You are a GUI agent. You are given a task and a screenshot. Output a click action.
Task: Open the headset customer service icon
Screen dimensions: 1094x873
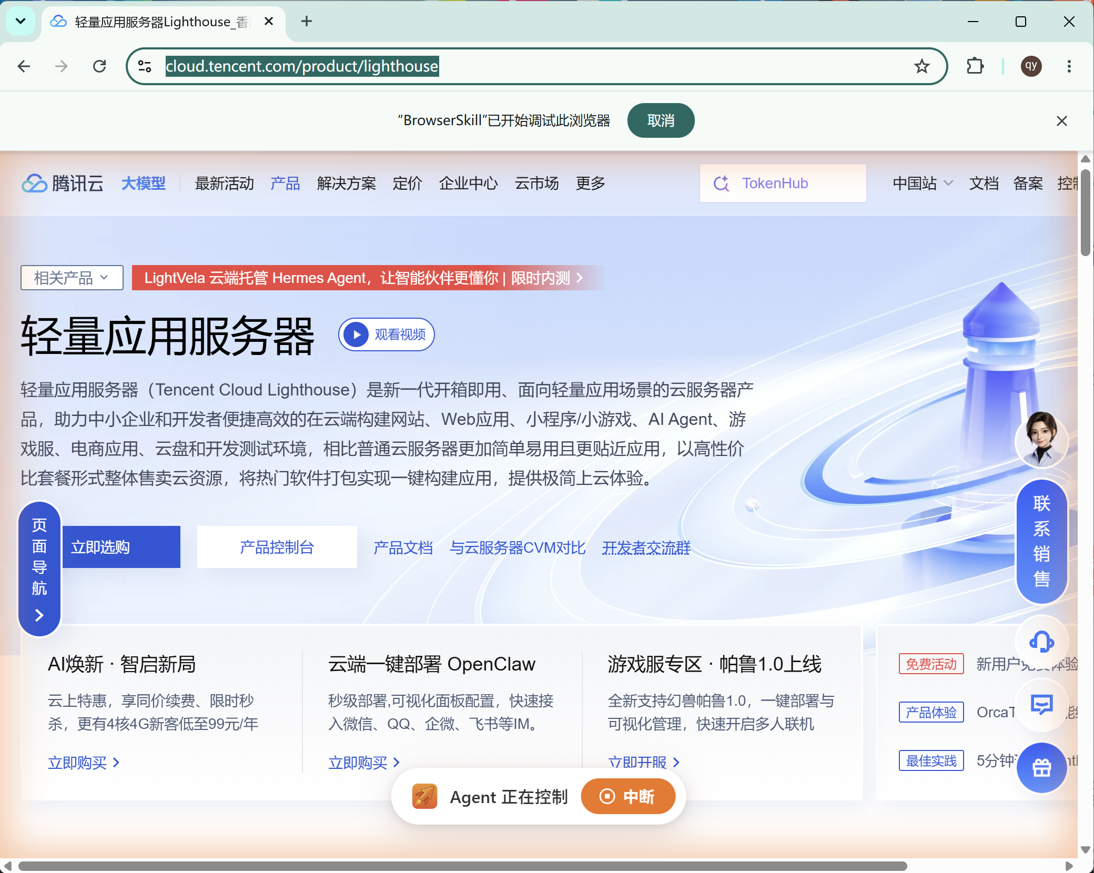(x=1041, y=642)
